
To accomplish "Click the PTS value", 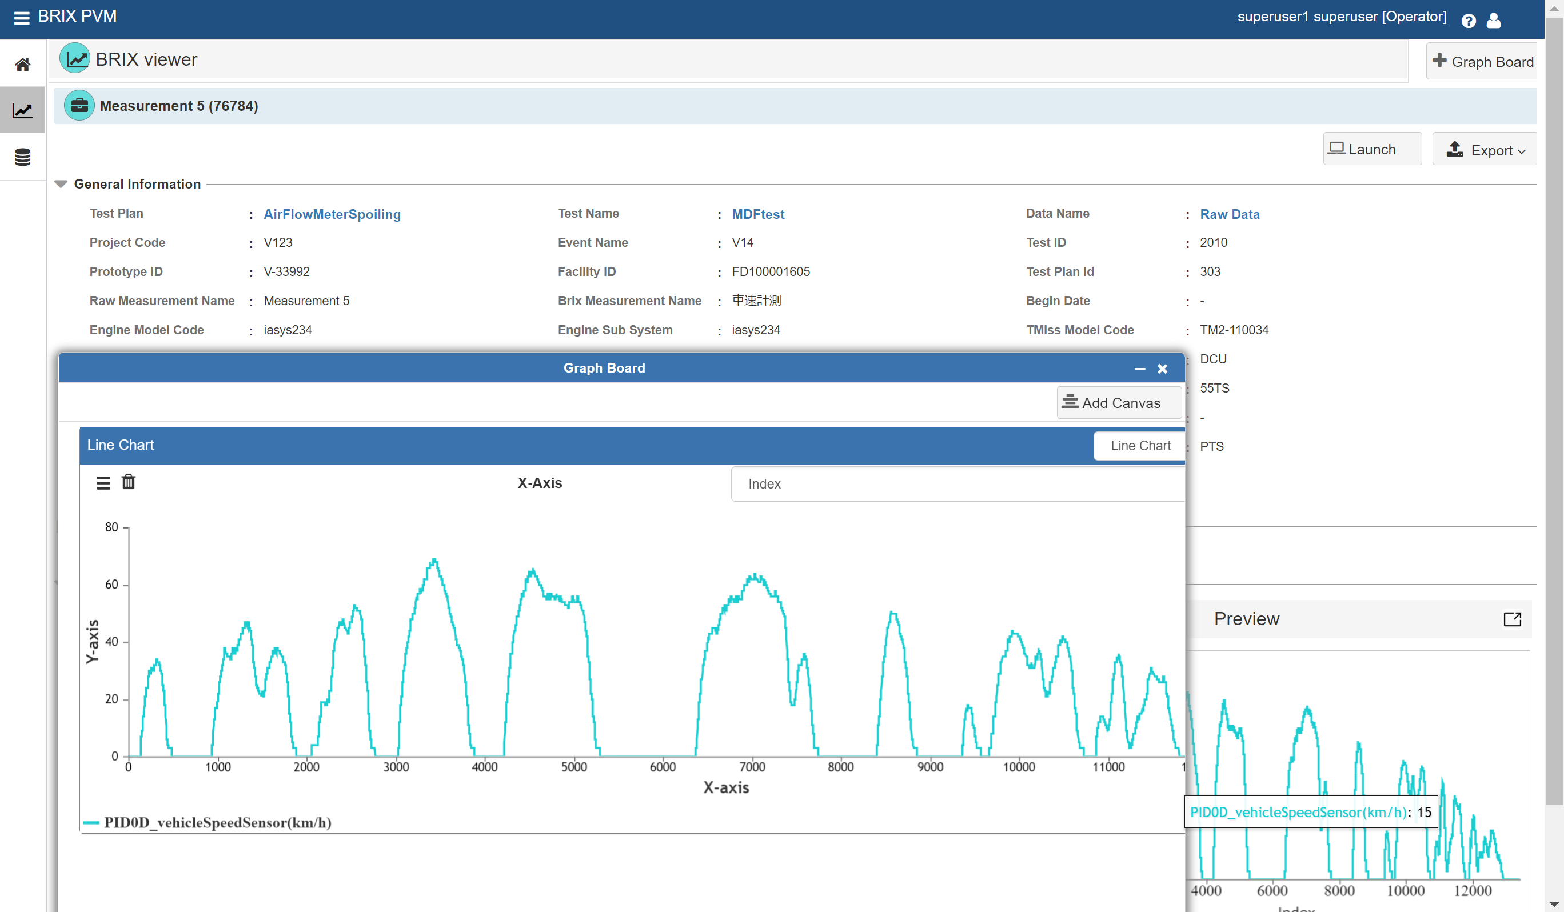I will [1211, 447].
